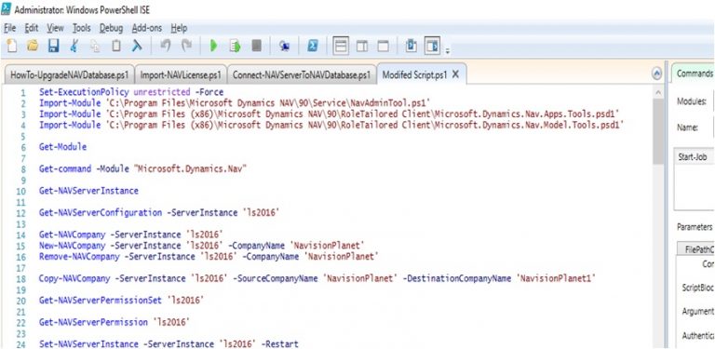
Task: Click Get-NAVServerPermissionSet on line 20
Action: pyautogui.click(x=101, y=301)
